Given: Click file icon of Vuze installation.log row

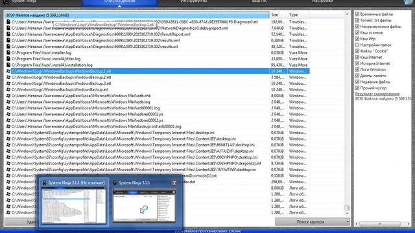Looking at the screenshot, I should (x=8, y=65).
